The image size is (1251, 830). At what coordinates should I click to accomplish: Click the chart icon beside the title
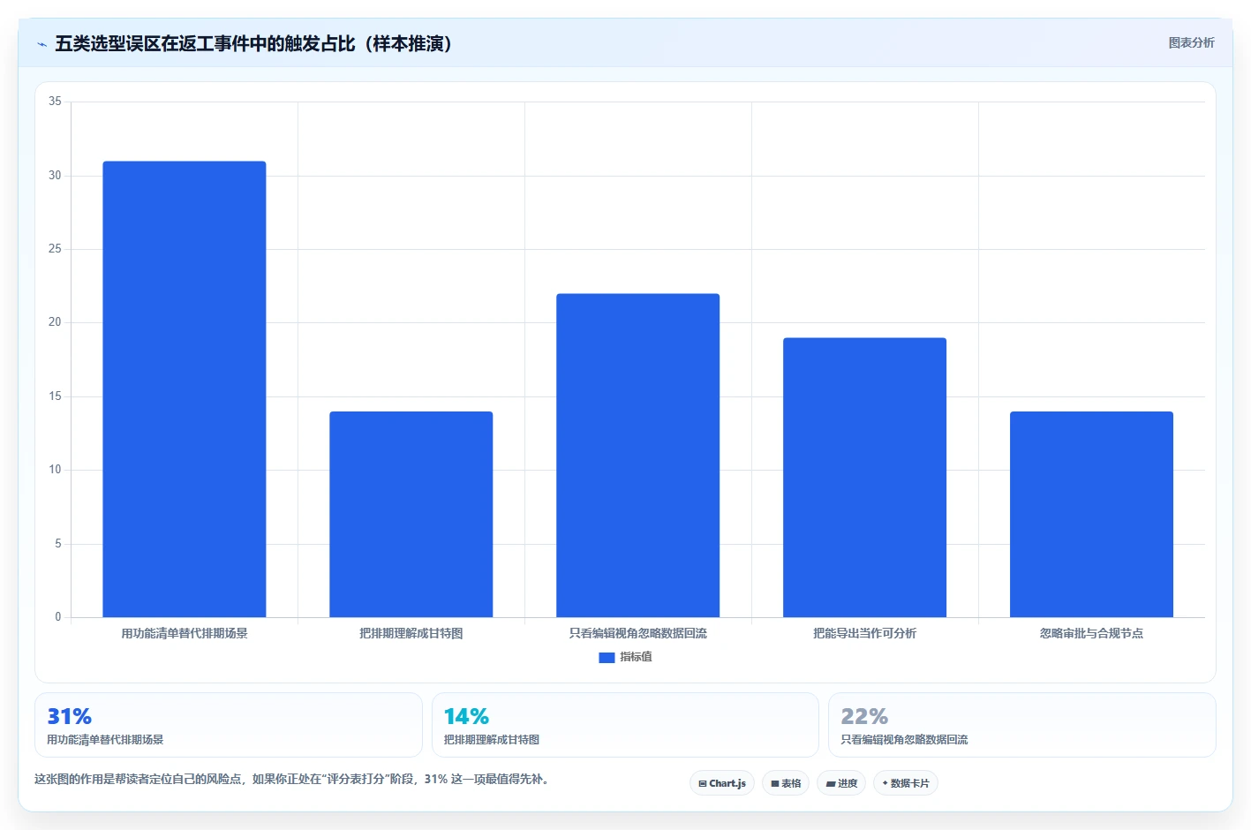pyautogui.click(x=41, y=44)
